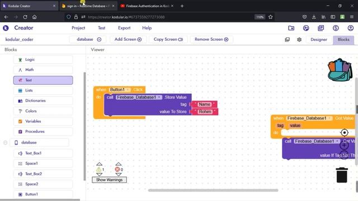358x201 pixels.
Task: Open the user account icon
Action: point(351,28)
